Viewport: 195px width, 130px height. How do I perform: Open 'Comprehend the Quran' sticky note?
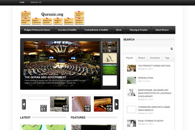coord(26,15)
